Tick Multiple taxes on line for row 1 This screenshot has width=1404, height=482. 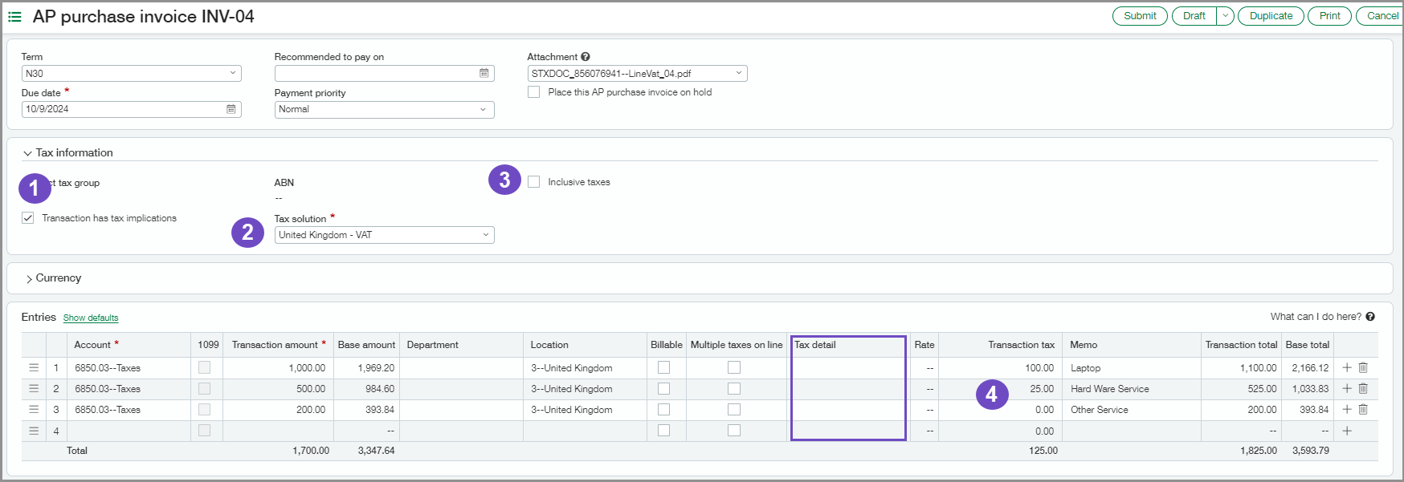(734, 367)
